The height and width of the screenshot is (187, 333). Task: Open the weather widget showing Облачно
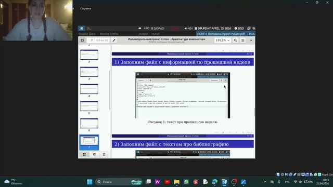coord(13,182)
